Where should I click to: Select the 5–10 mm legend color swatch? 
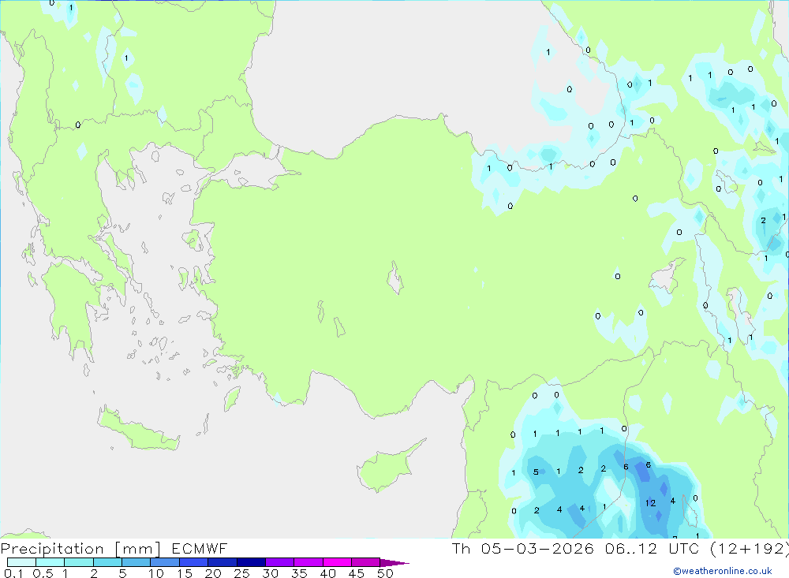coord(136,562)
